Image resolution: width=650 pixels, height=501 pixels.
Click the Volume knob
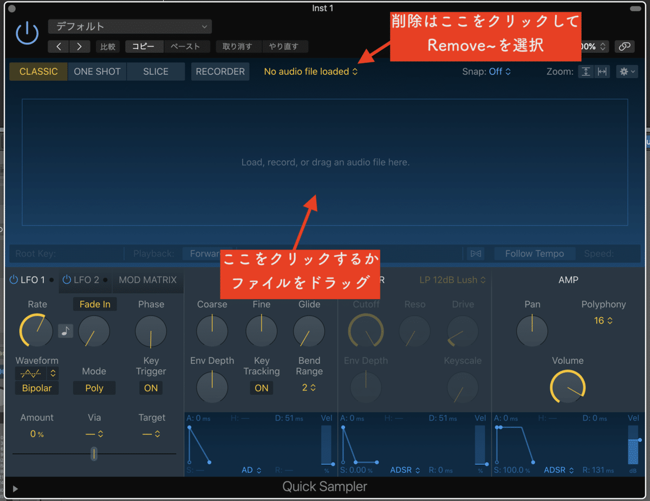pos(568,387)
